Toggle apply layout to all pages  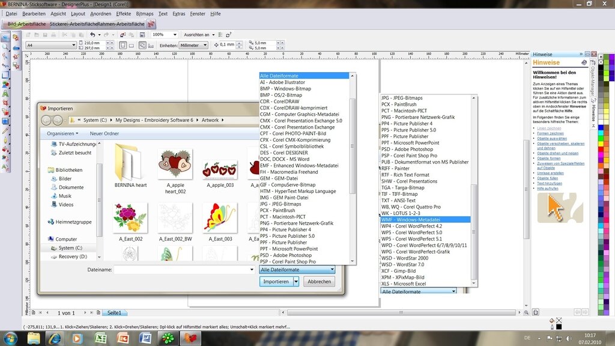pyautogui.click(x=142, y=45)
